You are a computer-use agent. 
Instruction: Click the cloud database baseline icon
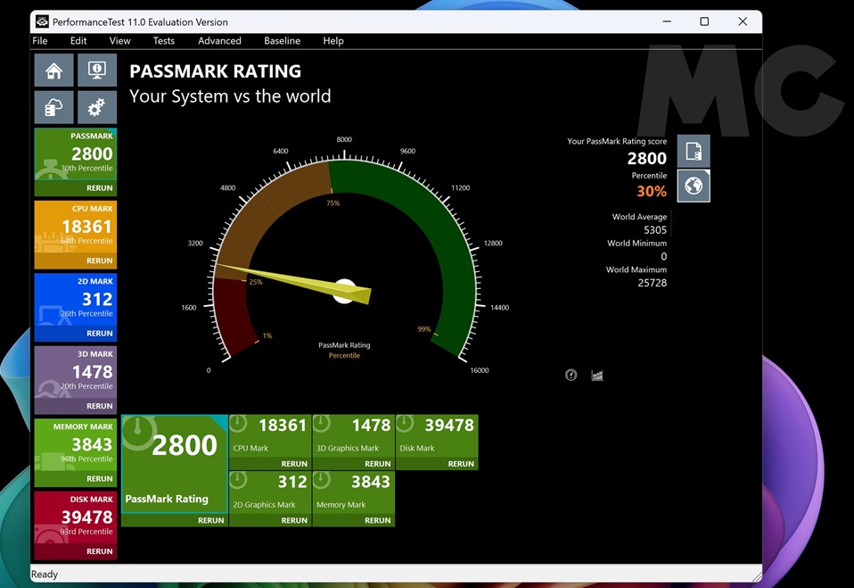(x=53, y=108)
